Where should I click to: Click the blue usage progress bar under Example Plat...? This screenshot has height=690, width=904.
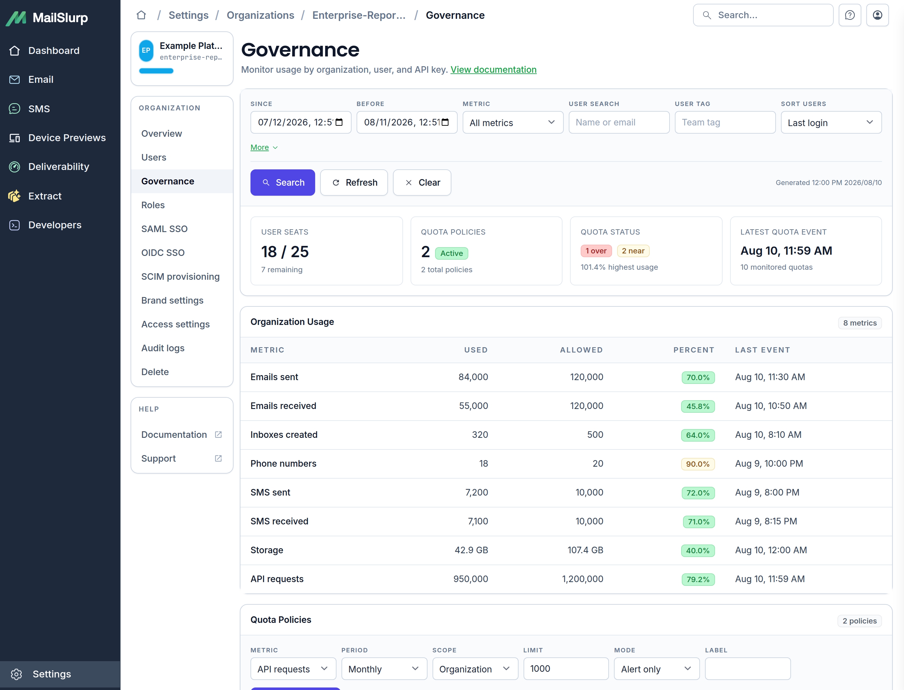tap(156, 71)
